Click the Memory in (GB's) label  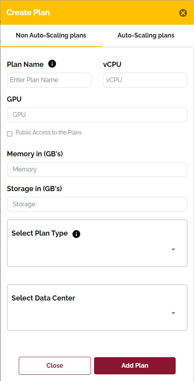35,154
